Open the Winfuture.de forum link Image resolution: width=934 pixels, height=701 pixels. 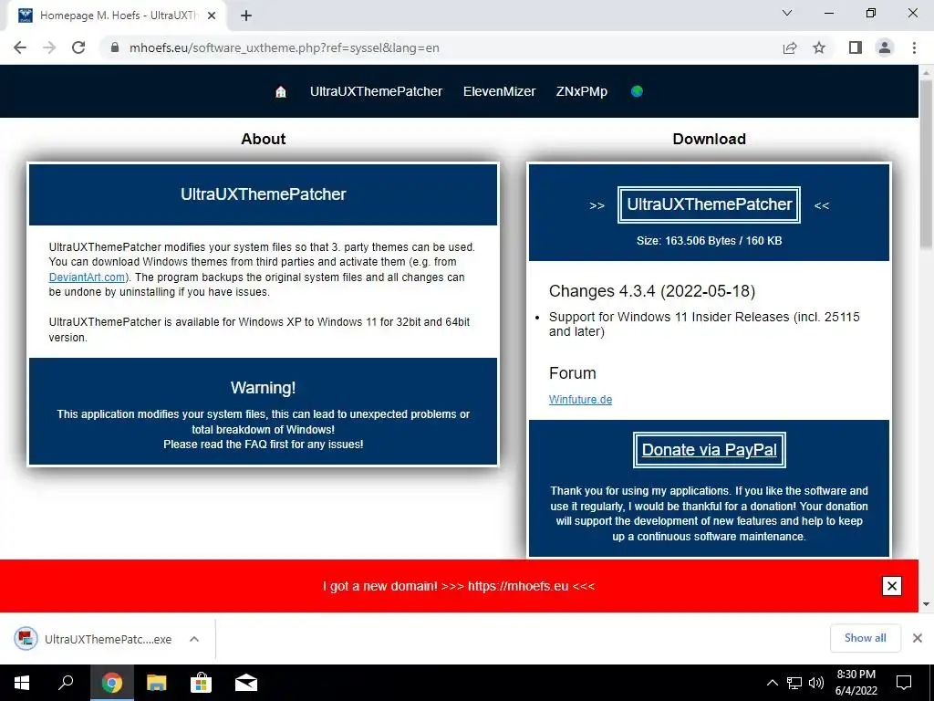(x=580, y=400)
